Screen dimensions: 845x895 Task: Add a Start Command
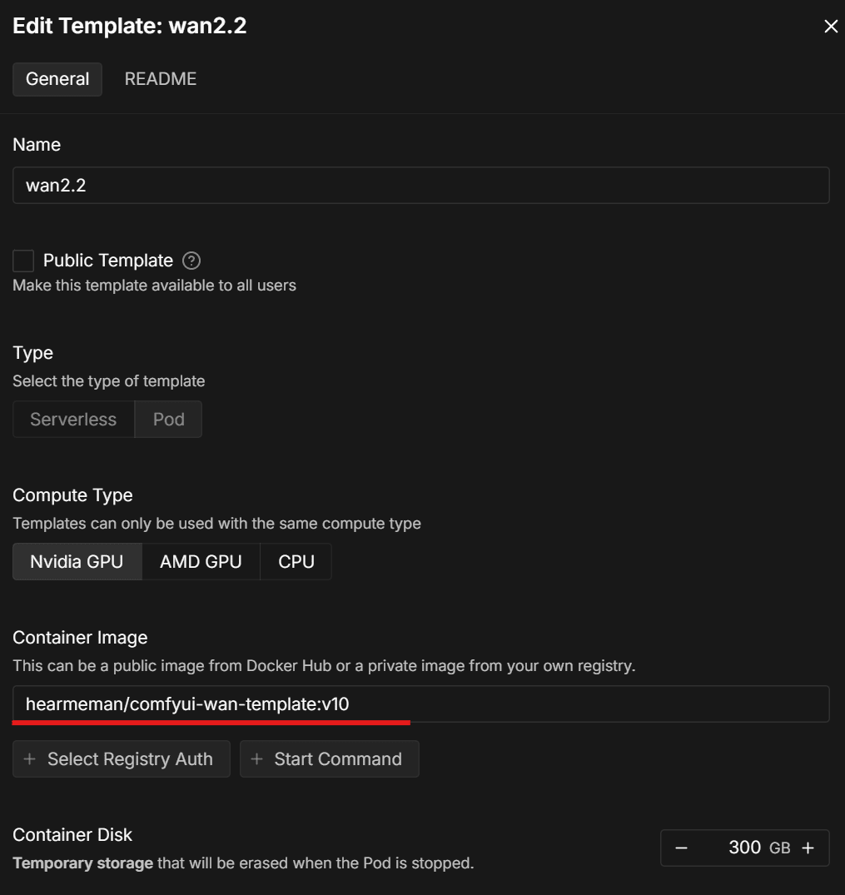click(x=330, y=759)
